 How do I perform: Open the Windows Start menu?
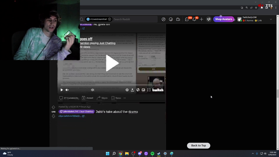(108, 154)
